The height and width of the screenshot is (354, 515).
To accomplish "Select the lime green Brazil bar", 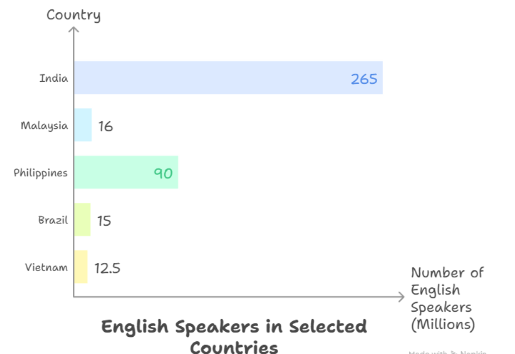I will tap(82, 220).
